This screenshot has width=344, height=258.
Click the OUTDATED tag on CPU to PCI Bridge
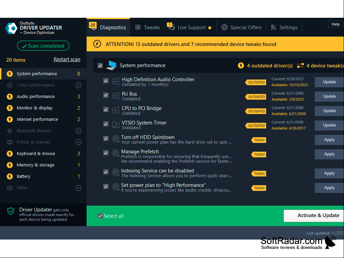coord(256,111)
